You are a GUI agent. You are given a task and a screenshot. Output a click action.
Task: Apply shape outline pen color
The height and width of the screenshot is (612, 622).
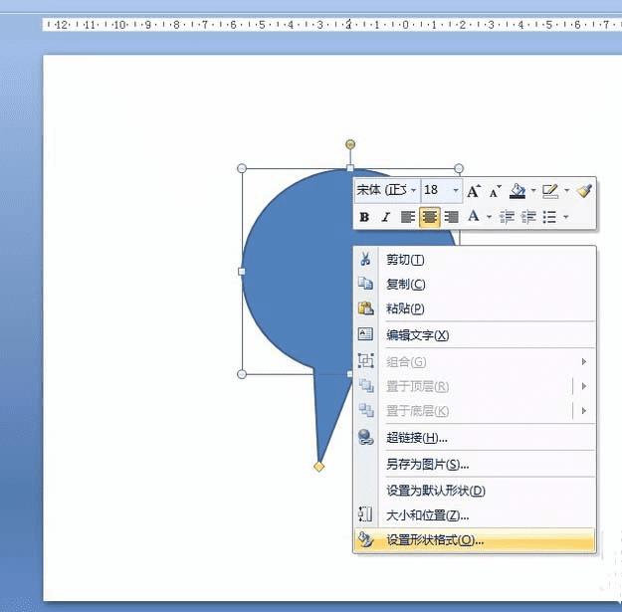coord(550,191)
